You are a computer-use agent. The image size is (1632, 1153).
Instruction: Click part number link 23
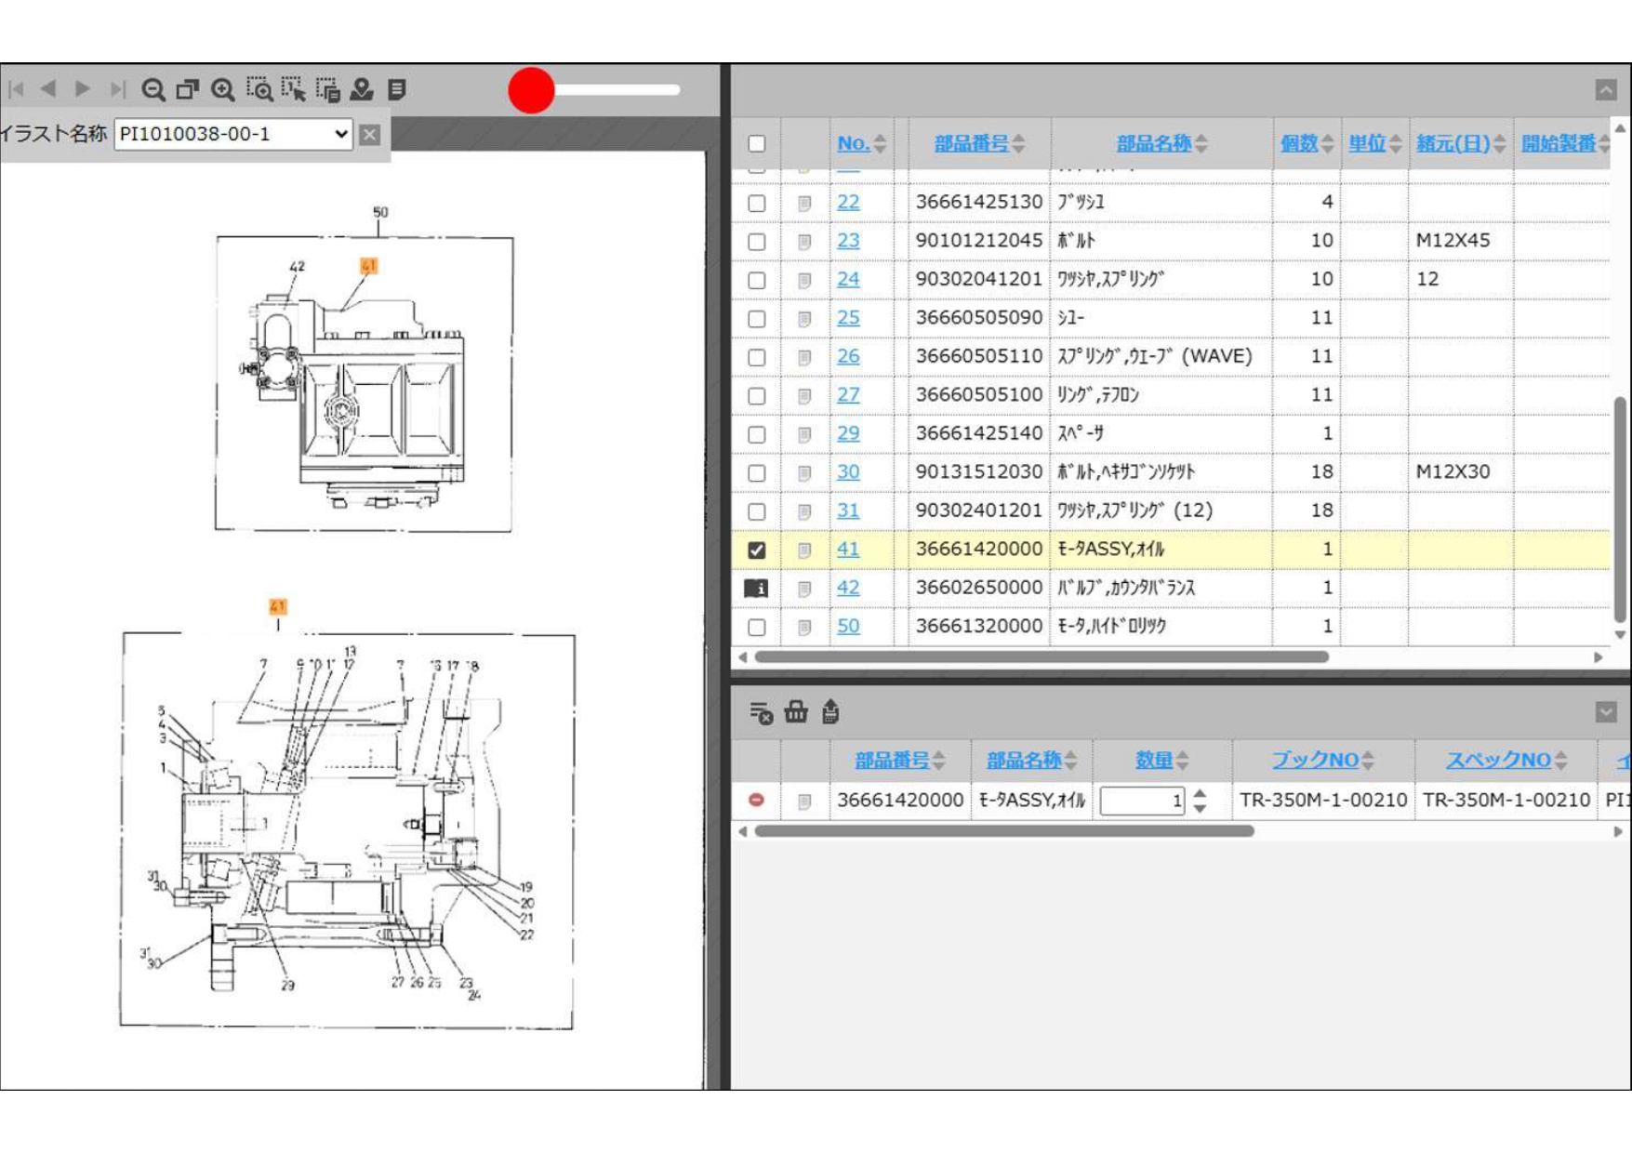[848, 241]
